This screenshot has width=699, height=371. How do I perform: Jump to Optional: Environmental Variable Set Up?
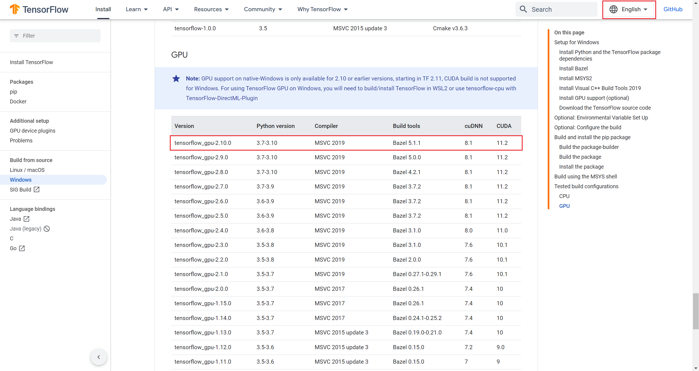(x=601, y=118)
